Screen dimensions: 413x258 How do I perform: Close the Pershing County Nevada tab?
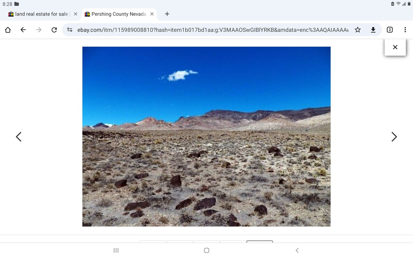pyautogui.click(x=152, y=14)
